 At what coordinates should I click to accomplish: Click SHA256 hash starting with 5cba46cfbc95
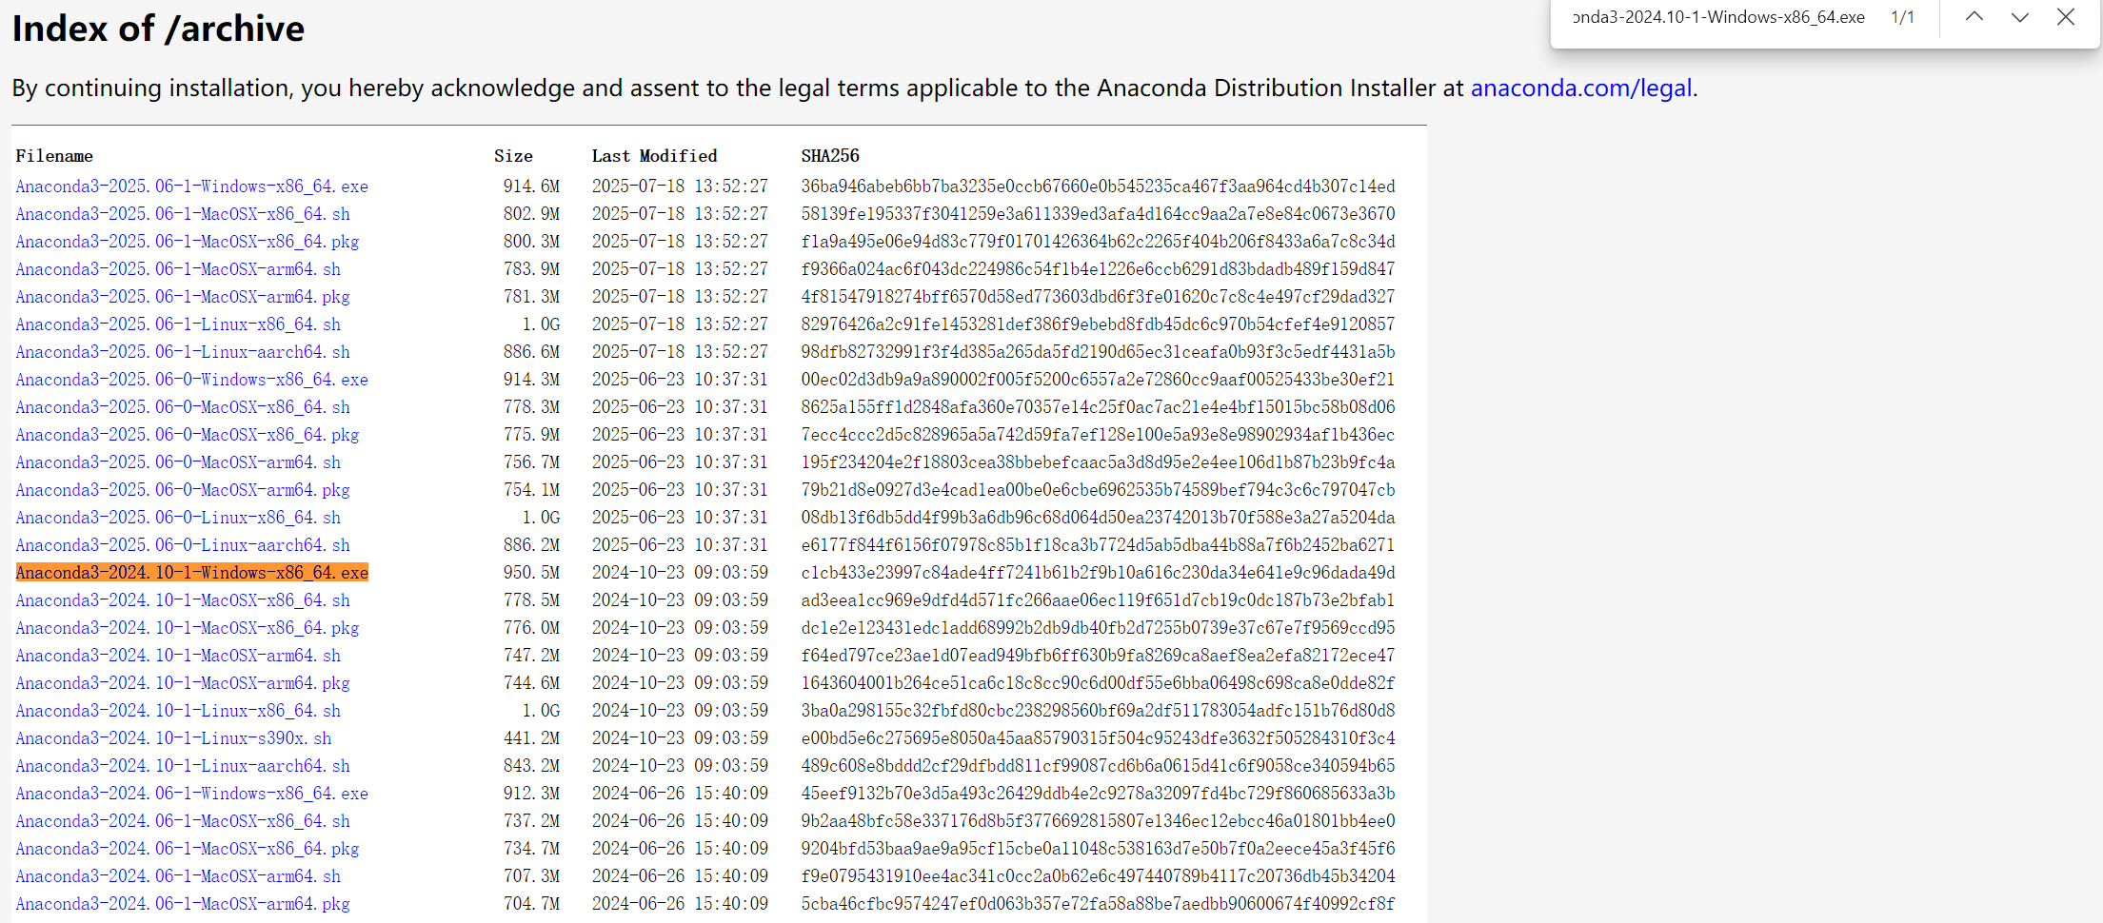click(x=1098, y=904)
